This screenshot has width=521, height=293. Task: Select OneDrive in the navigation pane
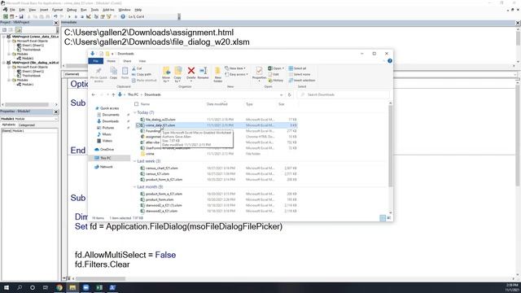coord(104,150)
